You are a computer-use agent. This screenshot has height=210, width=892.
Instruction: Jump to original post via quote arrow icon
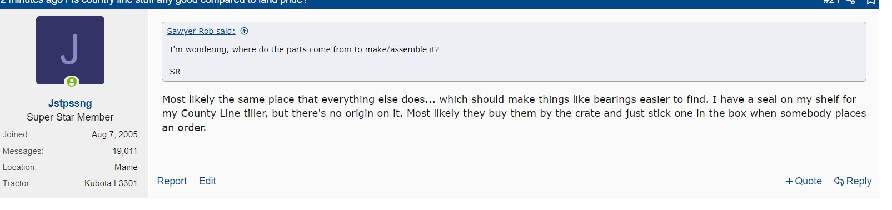(244, 31)
